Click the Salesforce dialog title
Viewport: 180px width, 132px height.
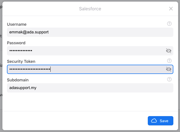(x=90, y=9)
